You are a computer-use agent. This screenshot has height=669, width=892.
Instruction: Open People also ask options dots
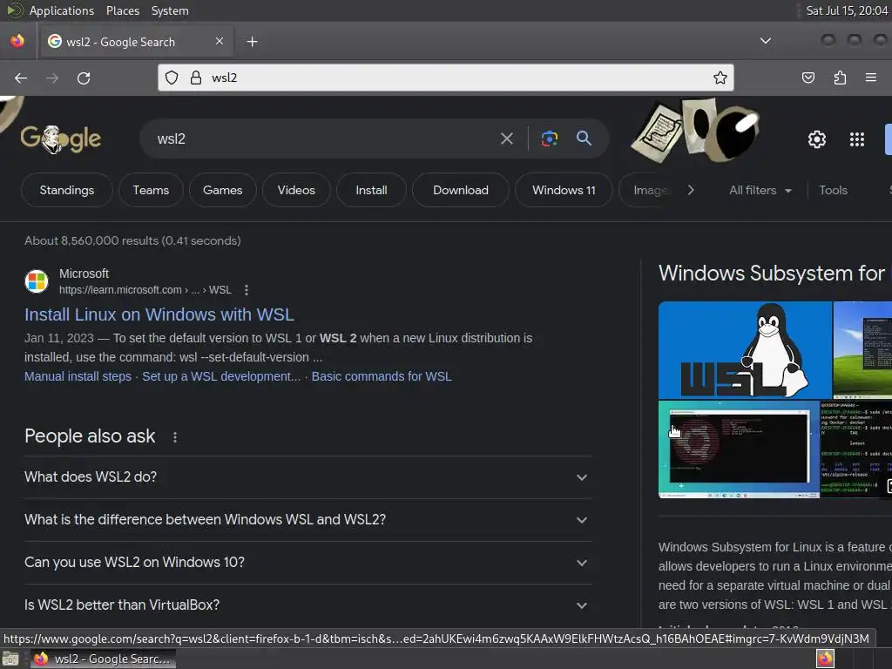175,437
